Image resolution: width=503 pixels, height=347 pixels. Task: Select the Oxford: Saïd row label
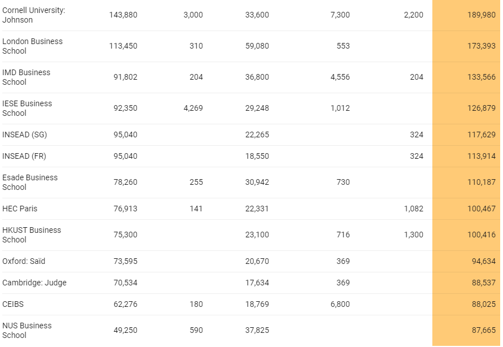(24, 261)
